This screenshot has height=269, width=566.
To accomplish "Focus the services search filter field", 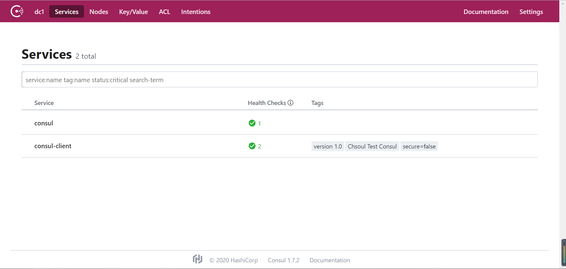I will tap(280, 79).
